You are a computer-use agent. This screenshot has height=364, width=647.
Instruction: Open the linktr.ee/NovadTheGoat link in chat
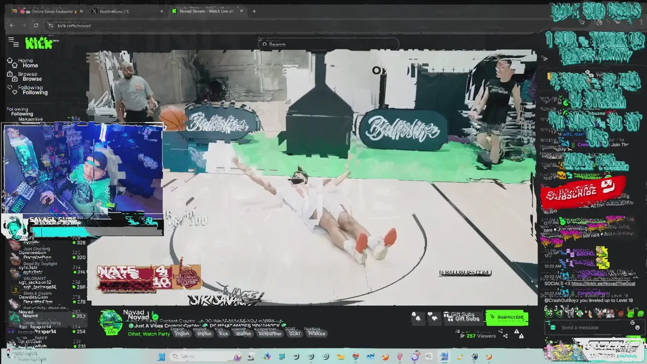pyautogui.click(x=604, y=284)
